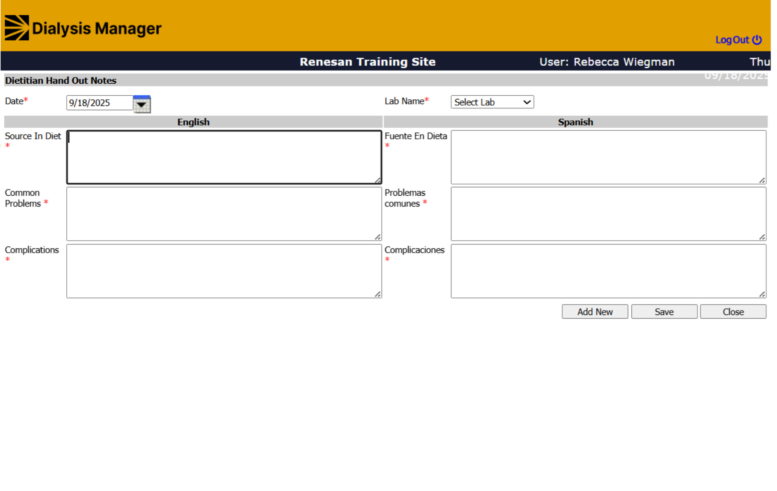Focus the Problemas comunes text area

(x=608, y=214)
